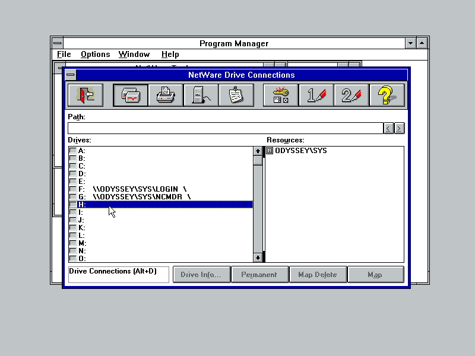The width and height of the screenshot is (475, 356).
Task: Maximize Program Manager with the up arrow
Action: tap(422, 43)
